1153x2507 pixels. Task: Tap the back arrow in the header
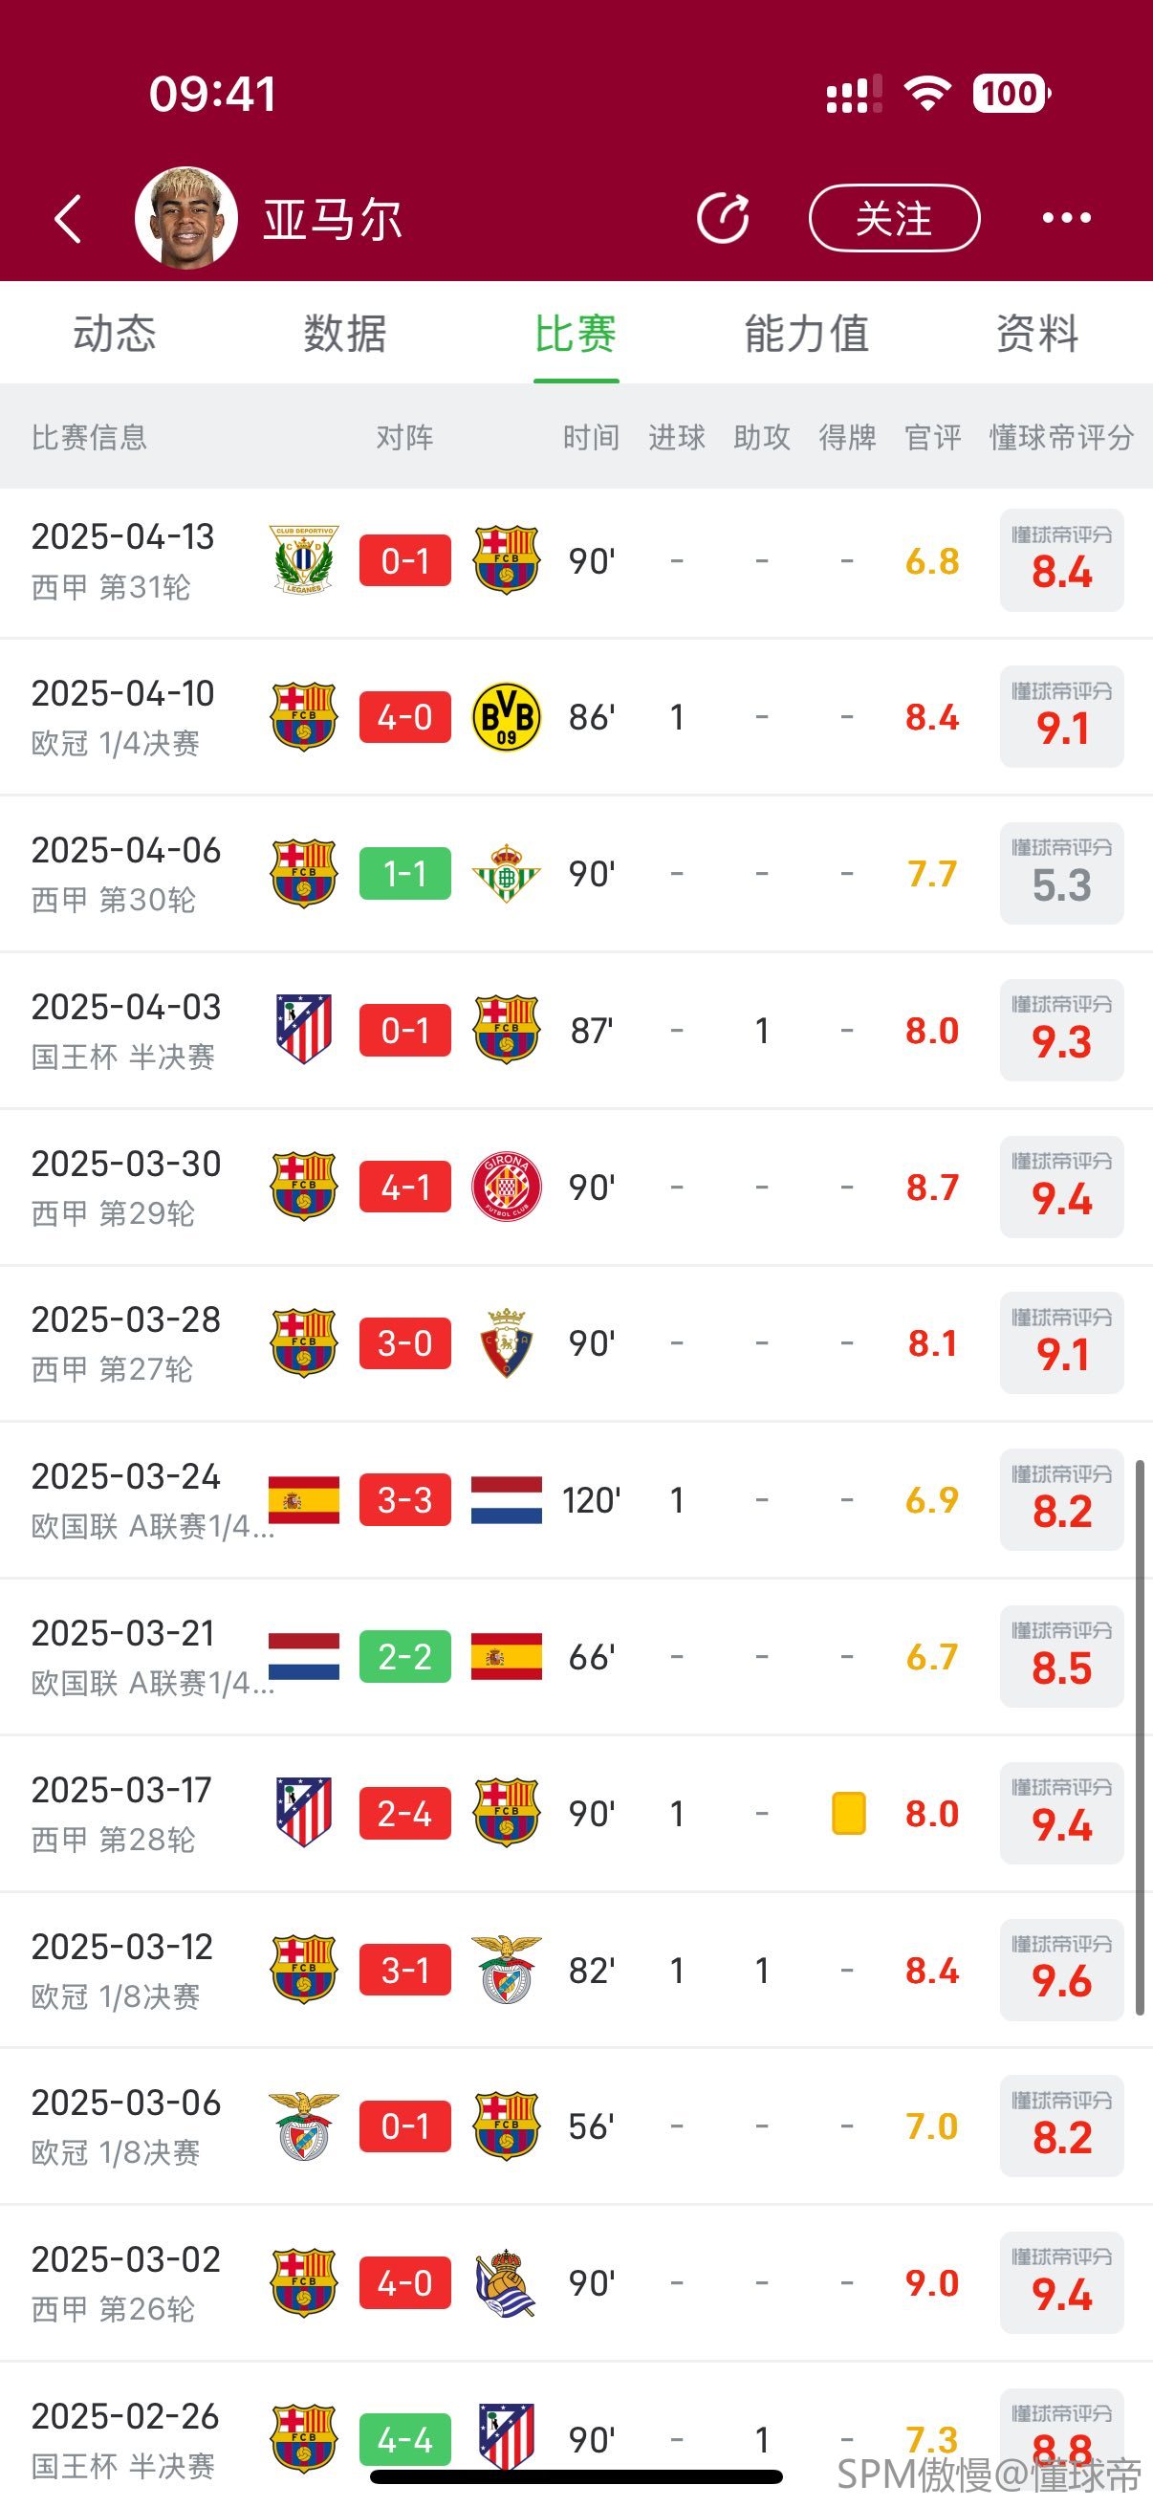(x=68, y=218)
